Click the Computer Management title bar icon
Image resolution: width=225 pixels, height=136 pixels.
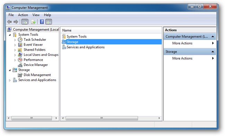tap(8, 8)
